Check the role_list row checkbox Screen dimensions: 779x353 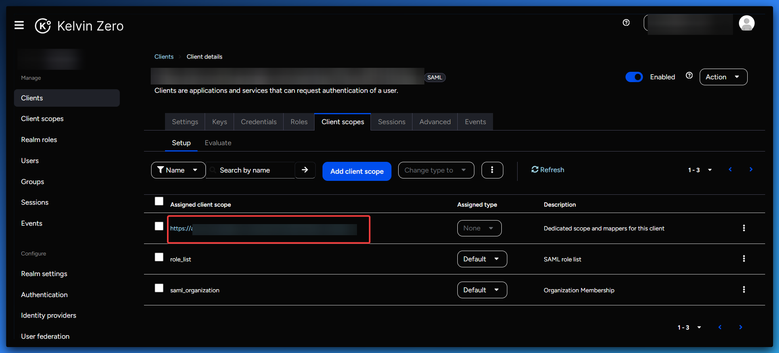(159, 257)
